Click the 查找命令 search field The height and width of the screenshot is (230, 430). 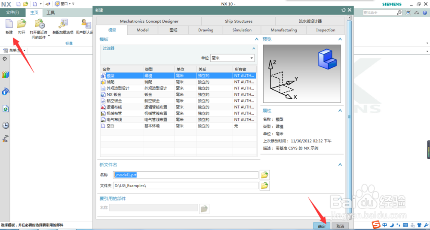tap(380, 12)
